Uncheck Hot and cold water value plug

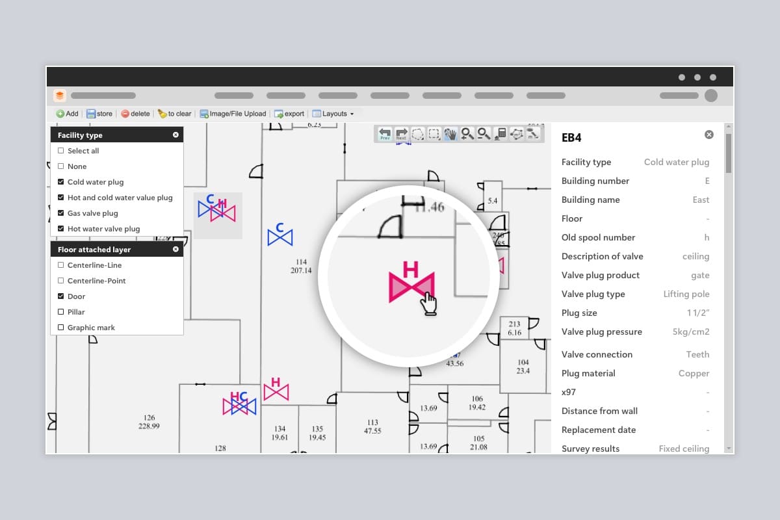(61, 198)
